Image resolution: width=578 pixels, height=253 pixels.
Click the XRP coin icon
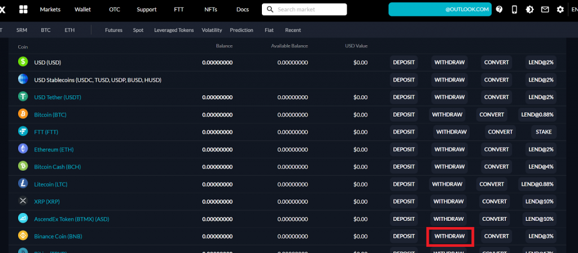(23, 201)
